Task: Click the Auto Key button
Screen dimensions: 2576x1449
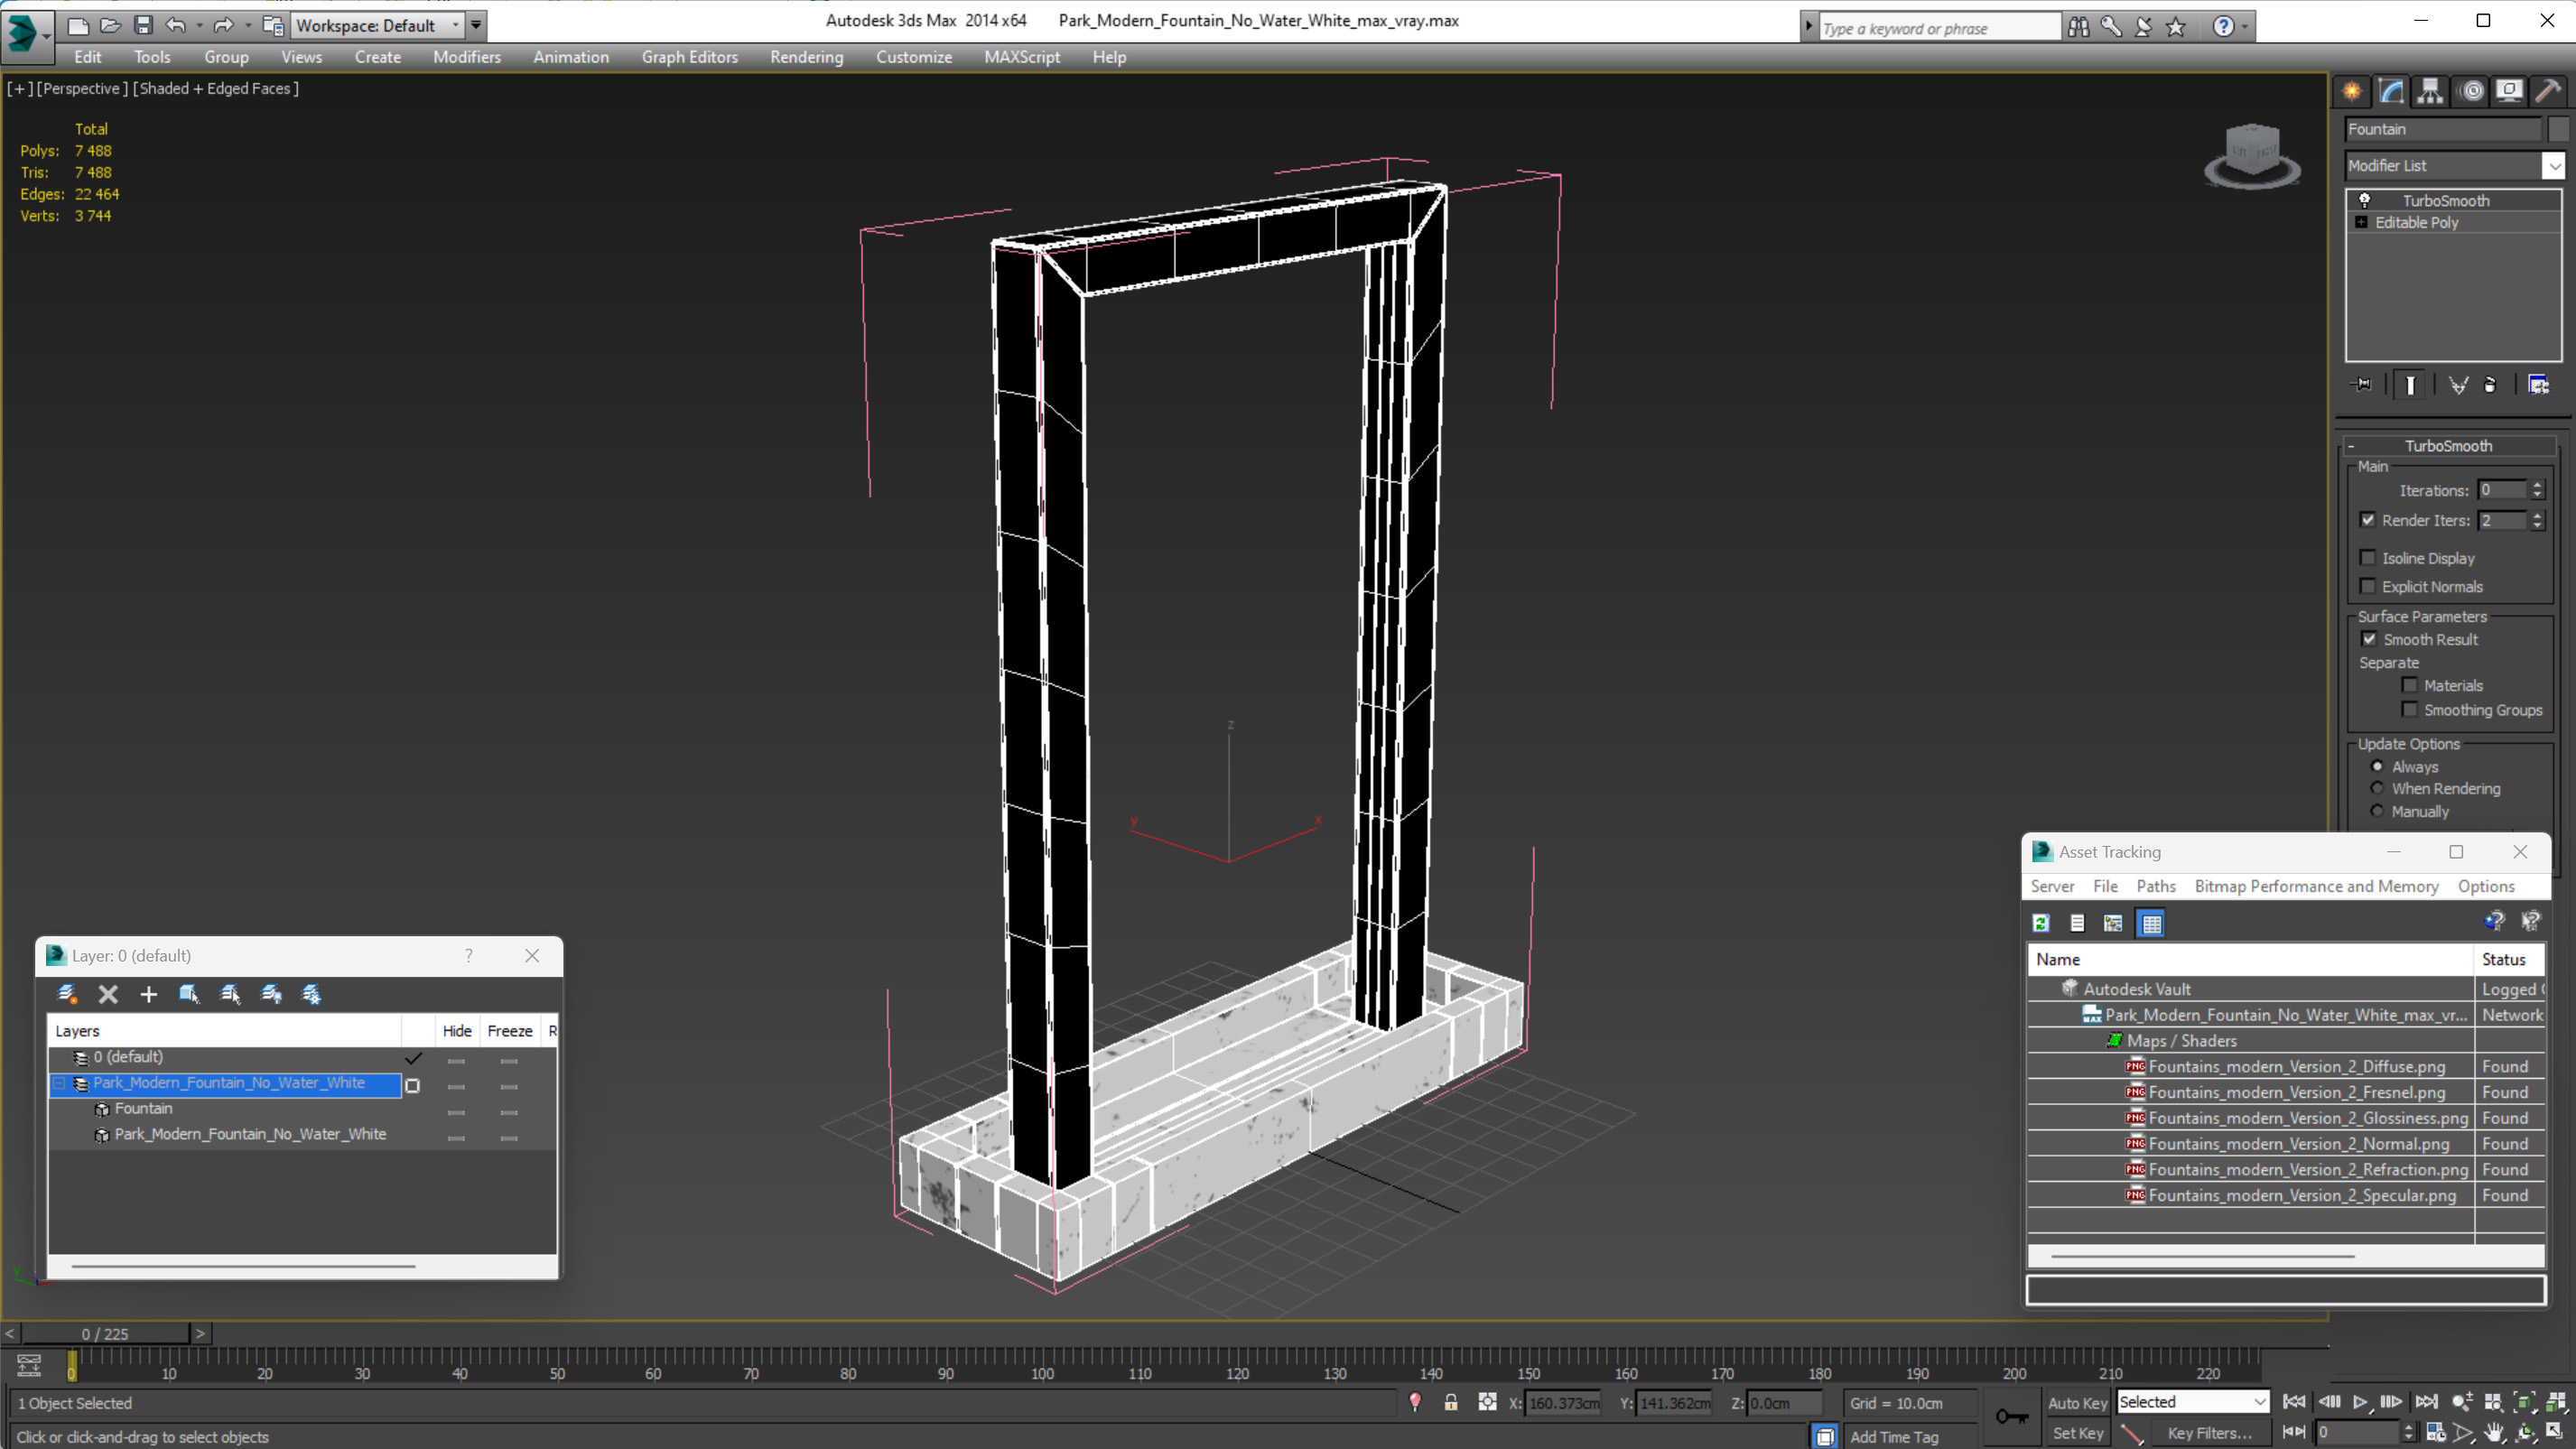Action: 2076,1402
